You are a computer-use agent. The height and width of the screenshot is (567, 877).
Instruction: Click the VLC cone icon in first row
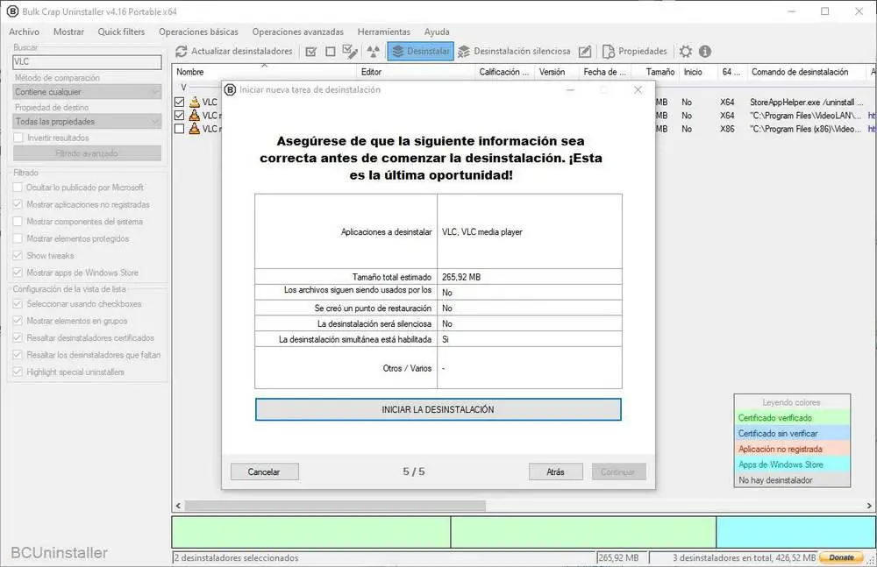click(194, 102)
